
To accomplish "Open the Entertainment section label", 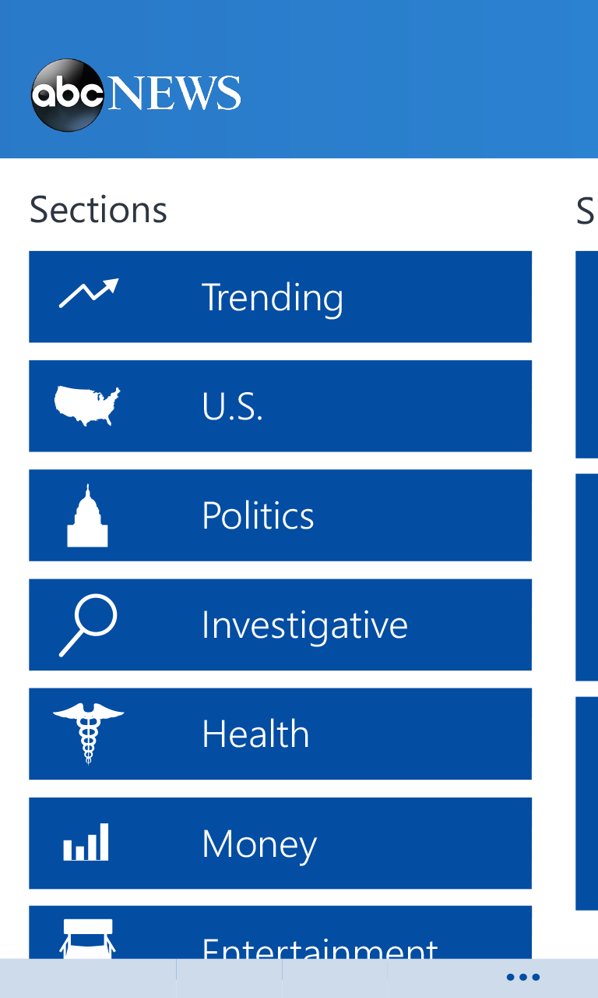I will tap(319, 947).
